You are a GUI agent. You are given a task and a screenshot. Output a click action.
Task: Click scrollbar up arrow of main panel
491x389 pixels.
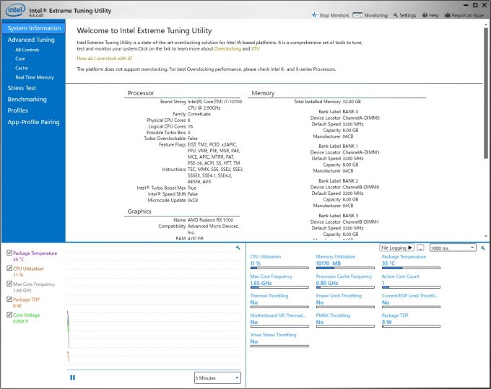point(486,24)
